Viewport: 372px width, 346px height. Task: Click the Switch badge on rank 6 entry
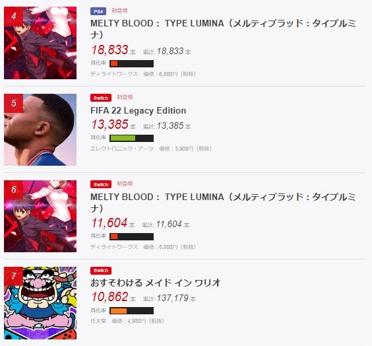[x=101, y=184]
